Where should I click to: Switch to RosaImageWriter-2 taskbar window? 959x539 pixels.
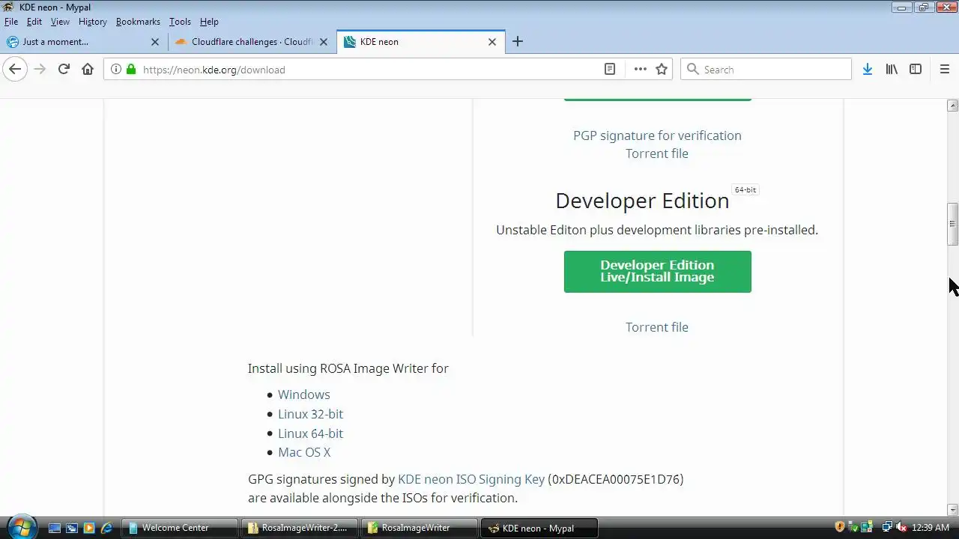[300, 528]
